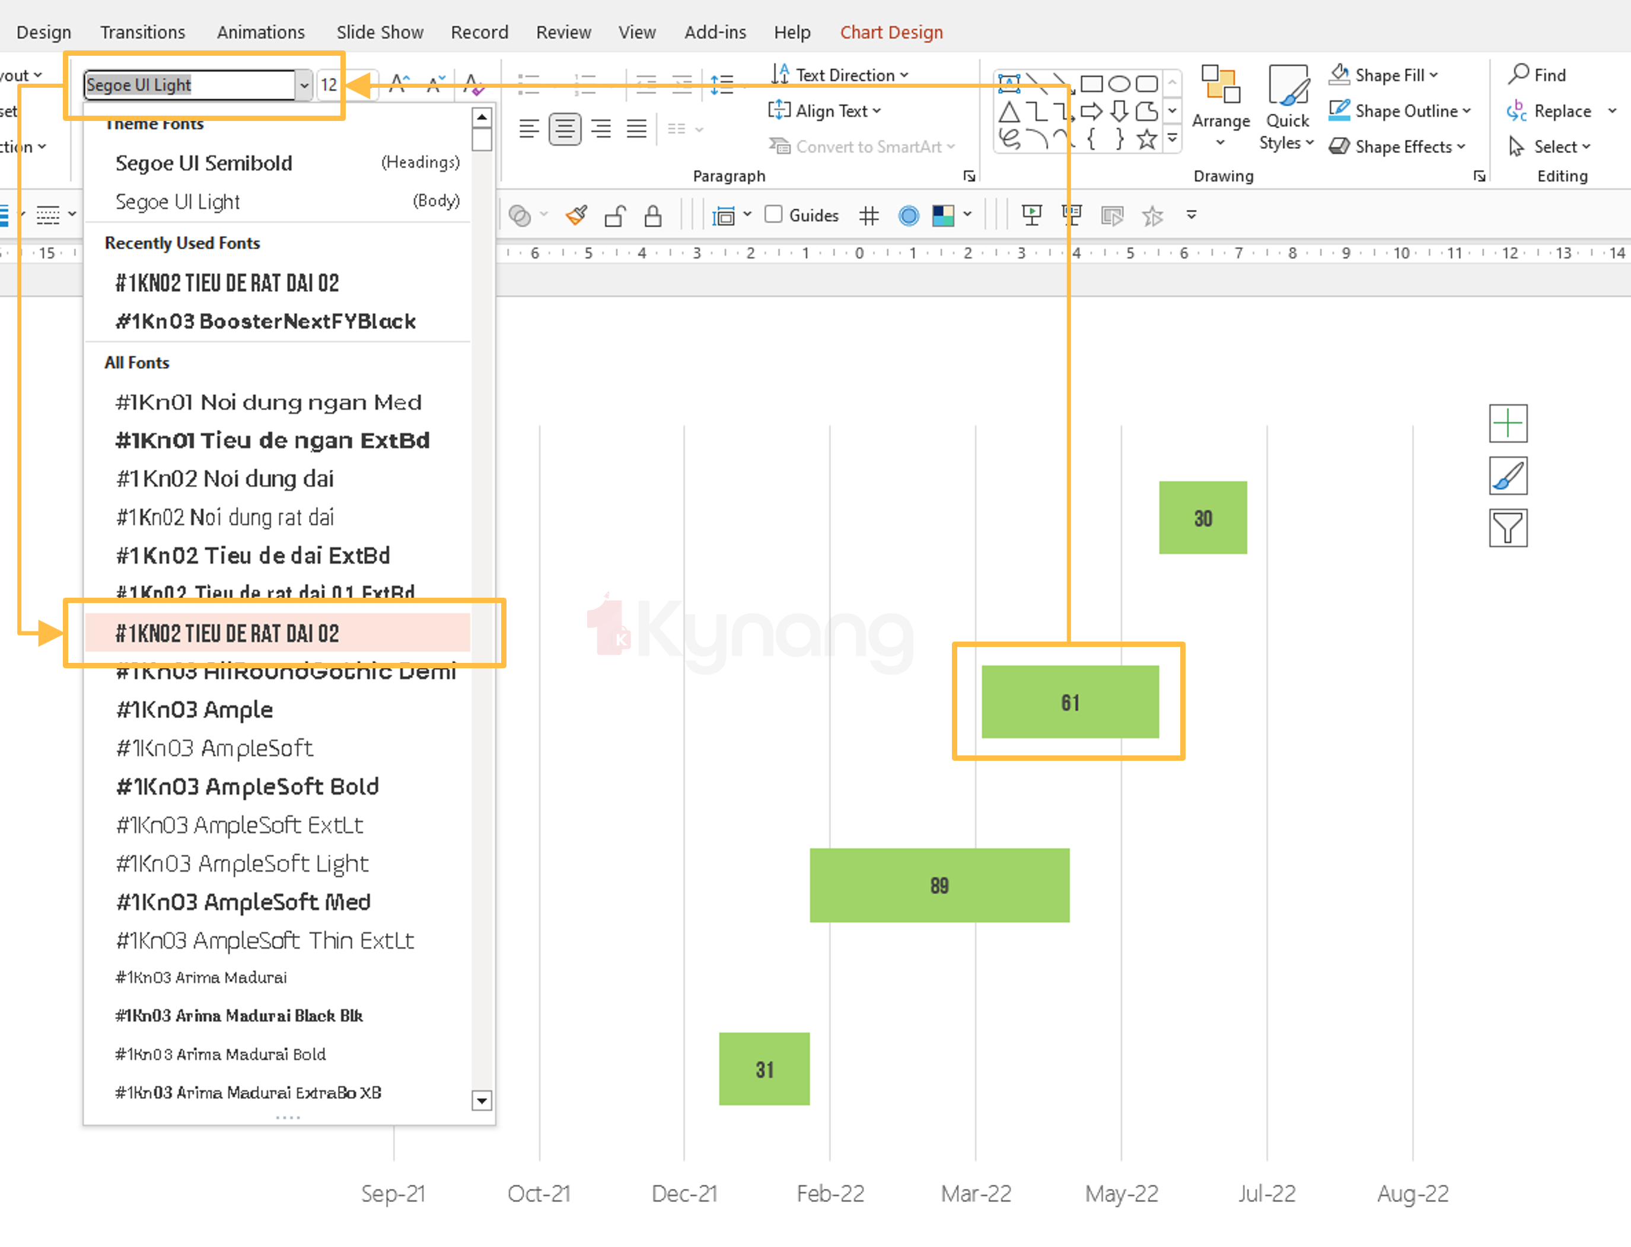Open Chart Styles paintbrush button
Image resolution: width=1631 pixels, height=1247 pixels.
pyautogui.click(x=1508, y=476)
